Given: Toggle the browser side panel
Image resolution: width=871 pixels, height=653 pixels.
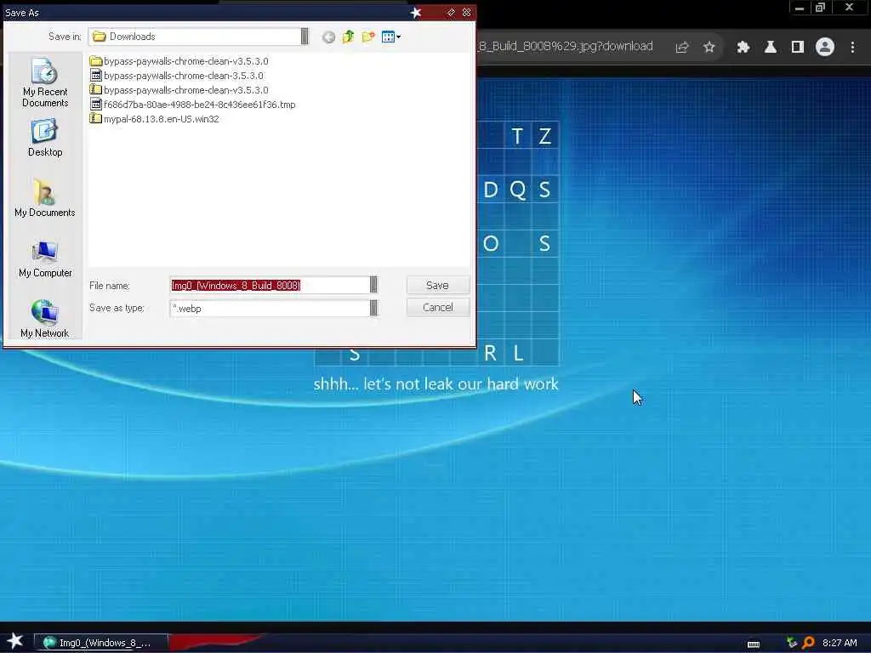Looking at the screenshot, I should (798, 48).
